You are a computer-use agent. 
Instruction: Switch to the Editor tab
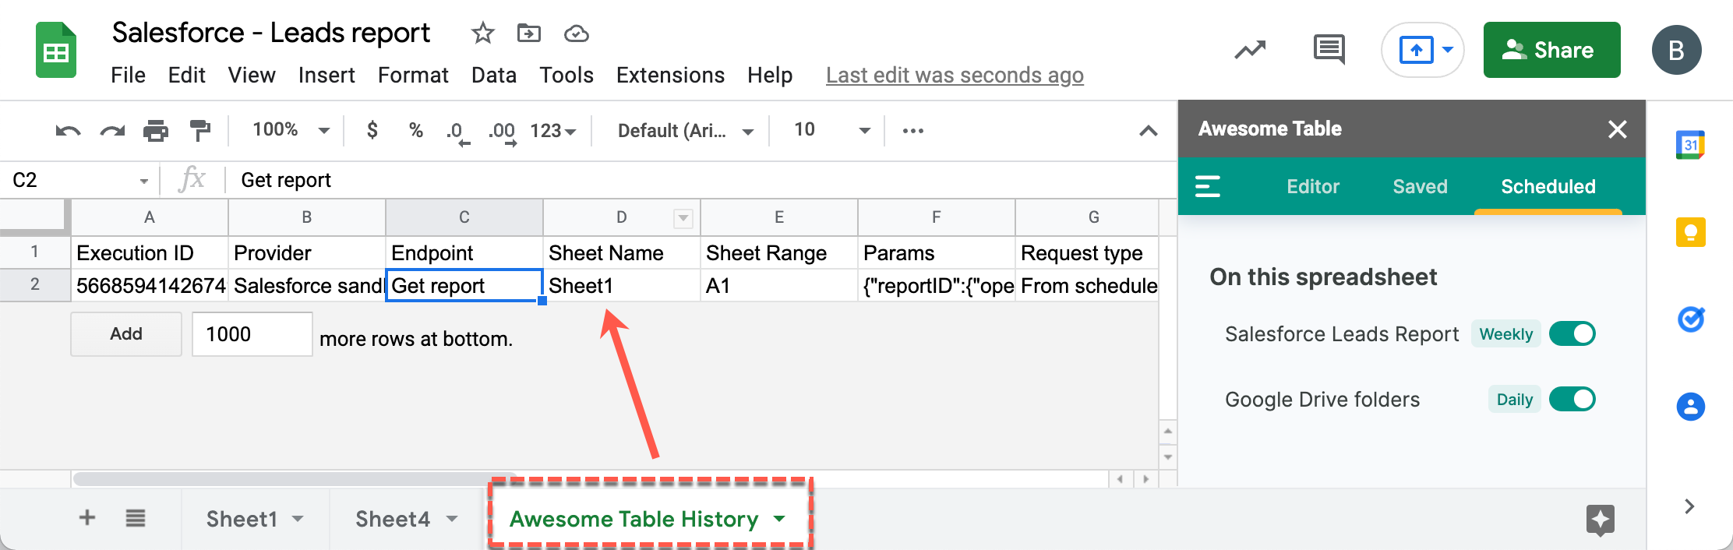point(1313,186)
